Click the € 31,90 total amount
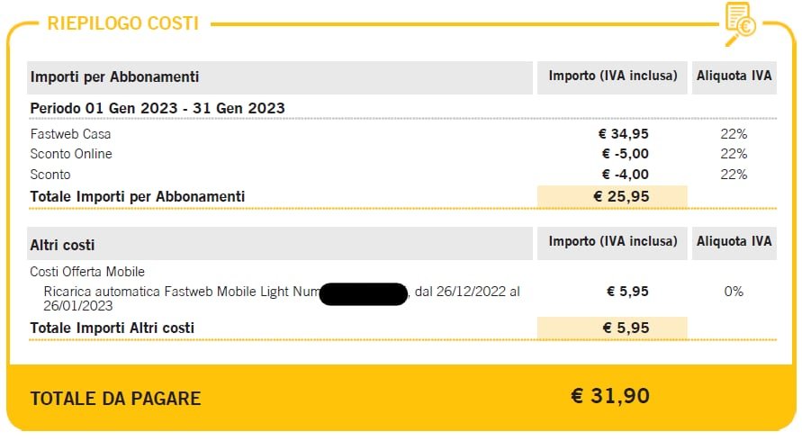This screenshot has height=441, width=802. coord(610,396)
